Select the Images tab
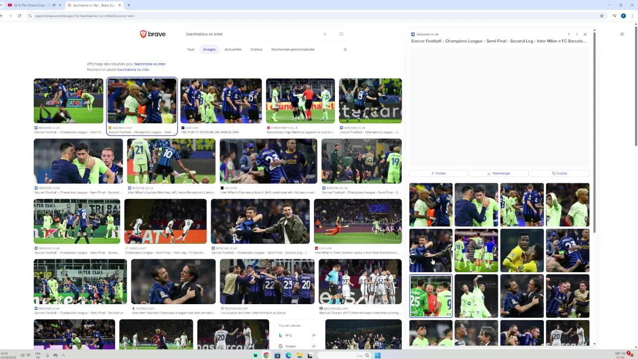638x359 pixels. (x=209, y=49)
